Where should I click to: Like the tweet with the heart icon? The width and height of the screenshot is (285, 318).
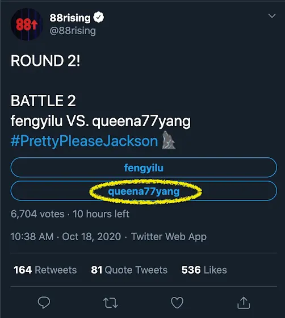[x=177, y=303]
